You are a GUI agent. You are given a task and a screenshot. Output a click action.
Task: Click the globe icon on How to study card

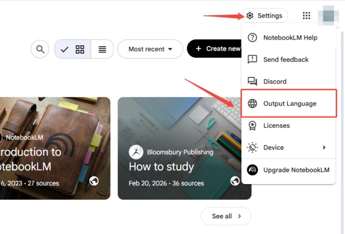pos(235,181)
